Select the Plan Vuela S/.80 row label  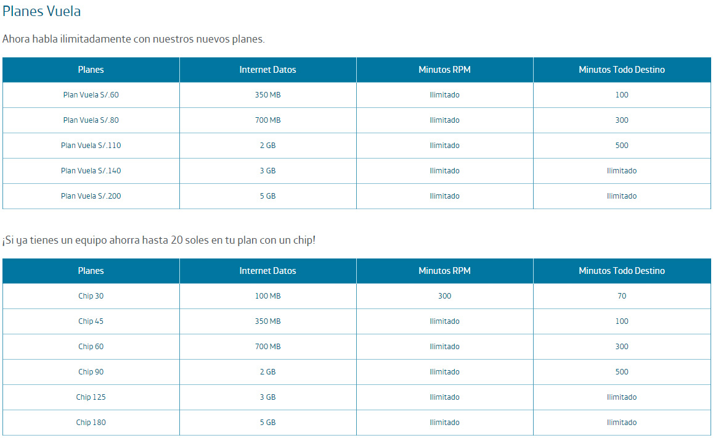91,120
